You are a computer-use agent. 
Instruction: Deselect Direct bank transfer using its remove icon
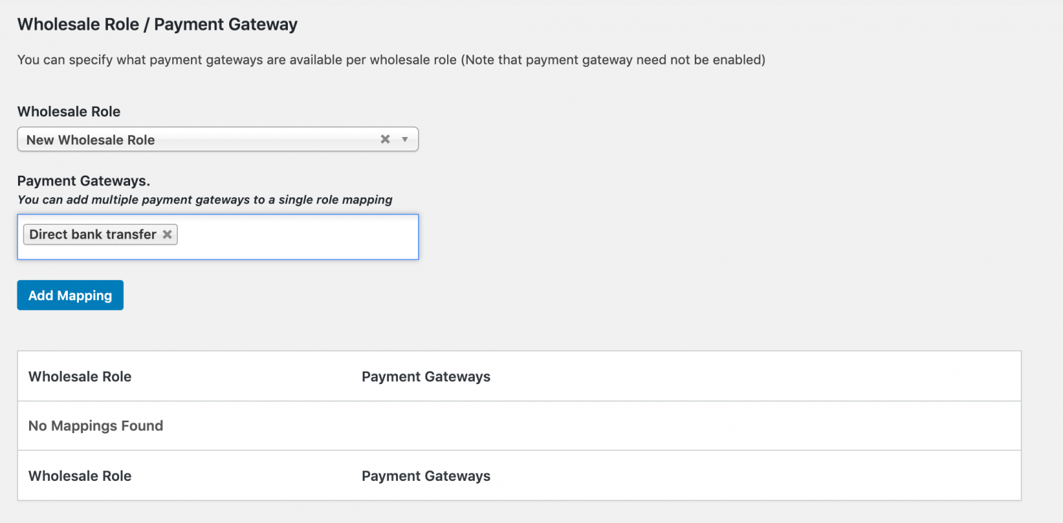167,235
